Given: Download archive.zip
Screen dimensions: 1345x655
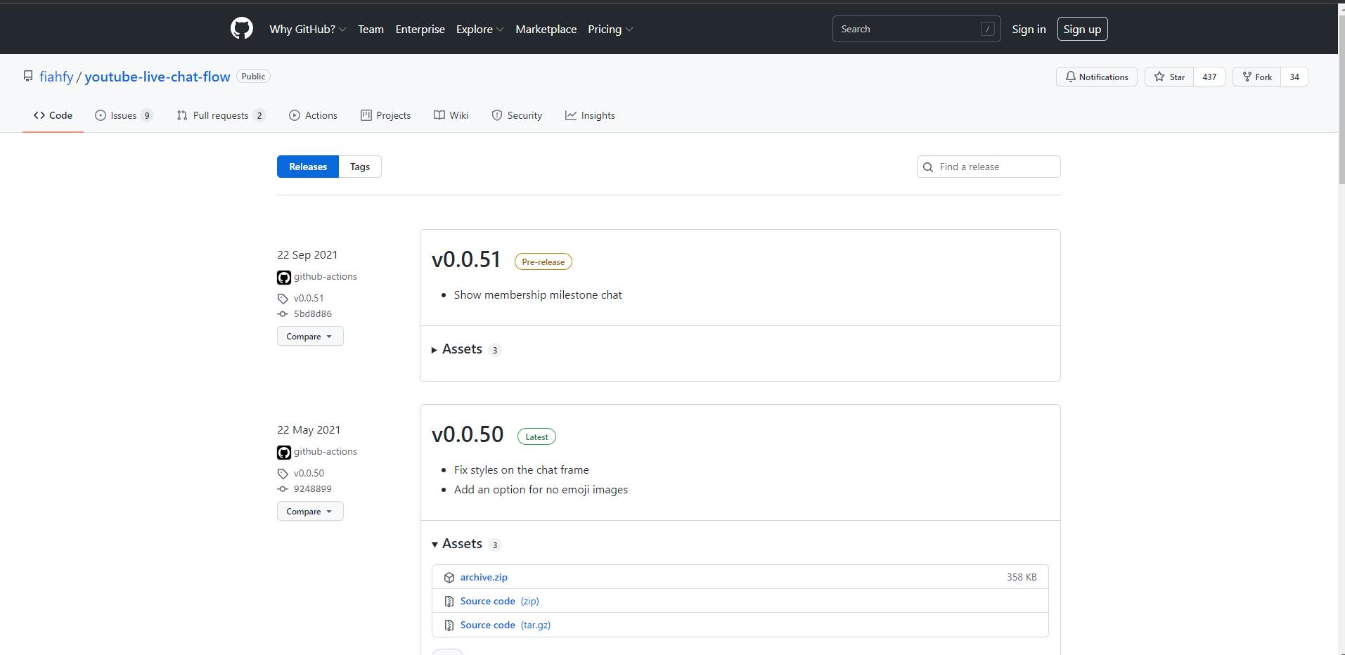Looking at the screenshot, I should 484,577.
